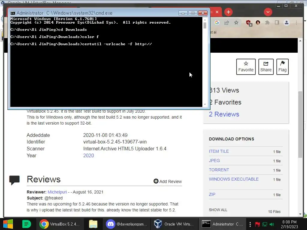Click the volume speaker tray icon
This screenshot has height=230, width=307.
pyautogui.click(x=272, y=224)
